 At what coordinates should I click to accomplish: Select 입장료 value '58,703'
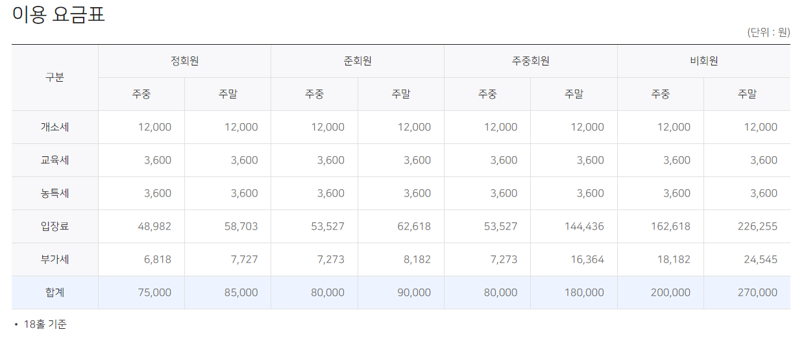click(241, 226)
